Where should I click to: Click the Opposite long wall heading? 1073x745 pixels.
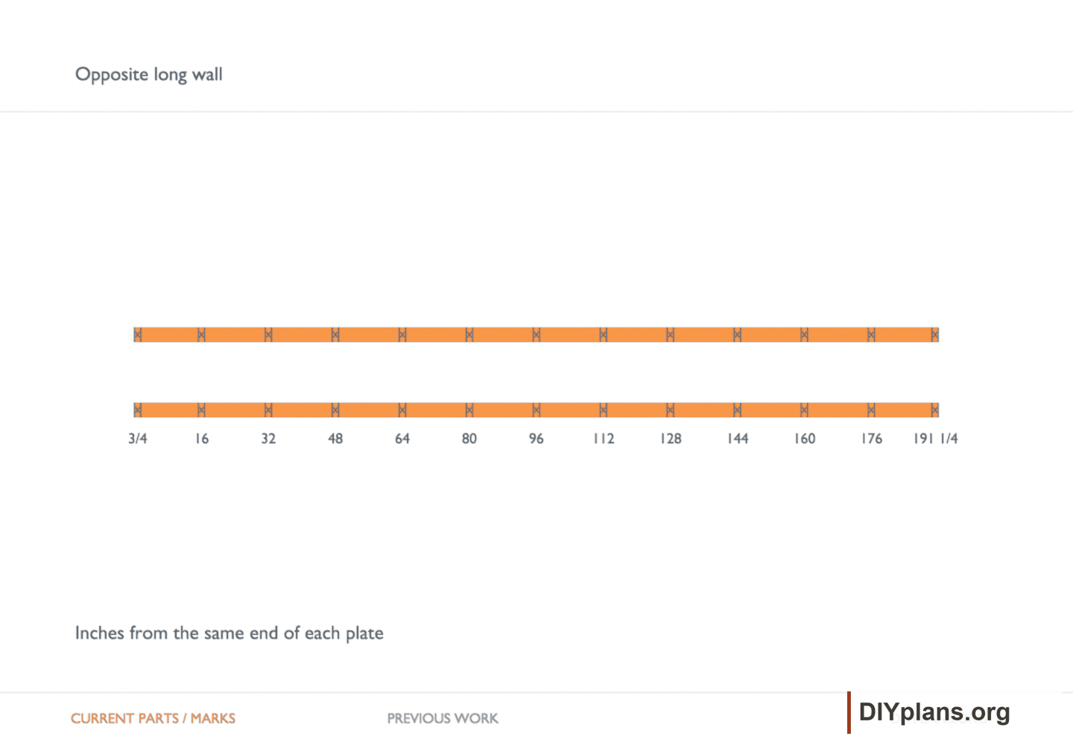(x=149, y=74)
